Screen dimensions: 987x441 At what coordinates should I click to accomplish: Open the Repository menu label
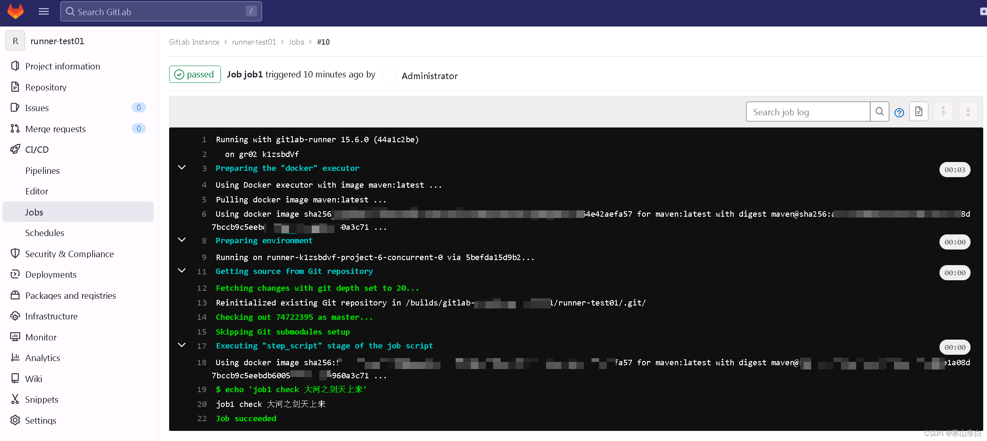(x=46, y=87)
